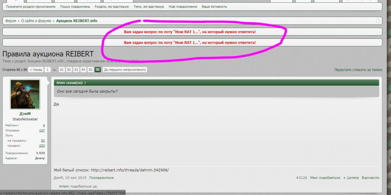Open quoted post arrow after 'Artem сказав(ла):'
Screen dimensions: 391x195
point(85,83)
